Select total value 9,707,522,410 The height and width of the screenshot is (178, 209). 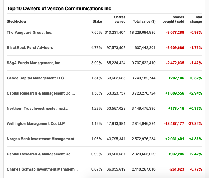coord(143,63)
